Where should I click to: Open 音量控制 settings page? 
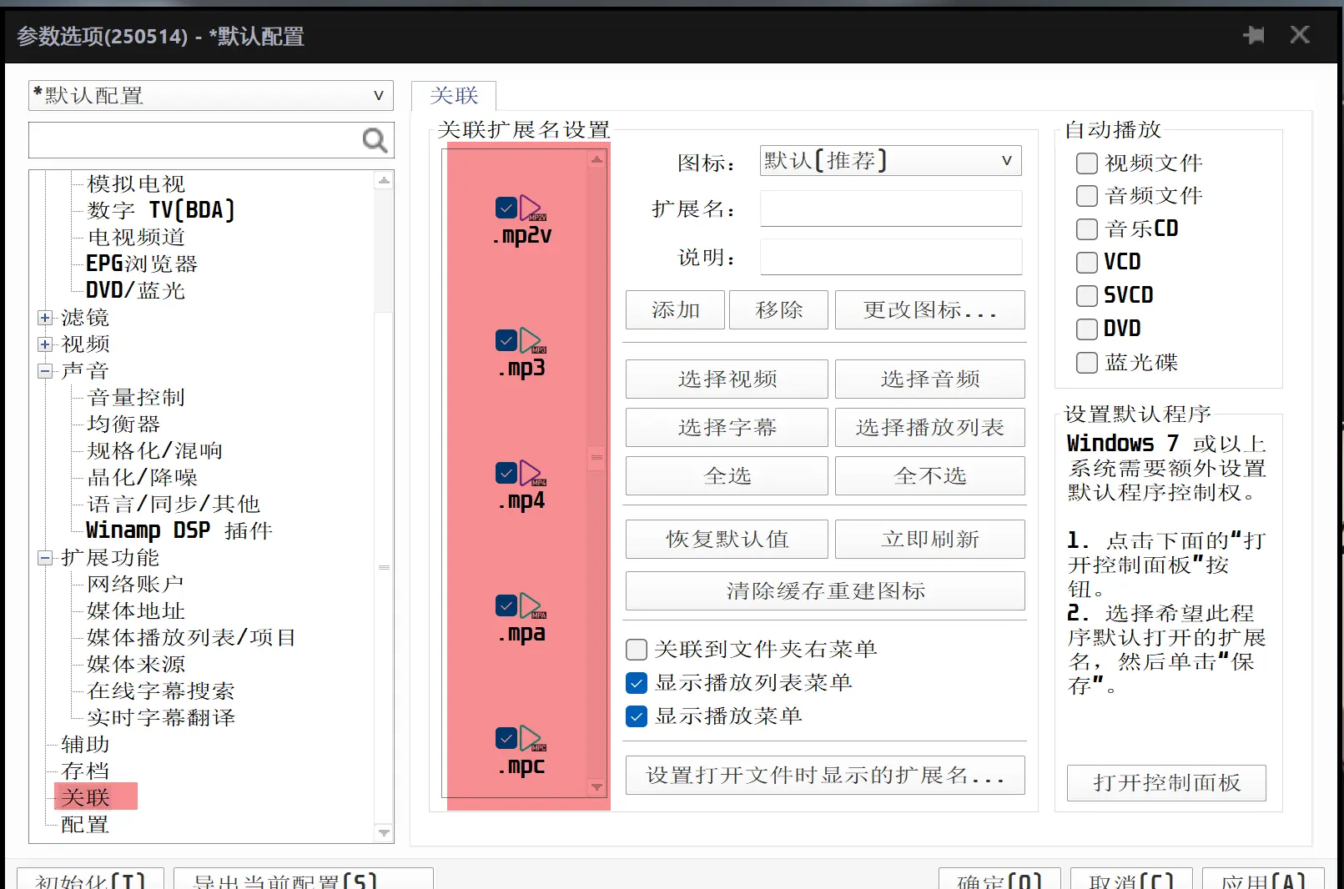(136, 397)
